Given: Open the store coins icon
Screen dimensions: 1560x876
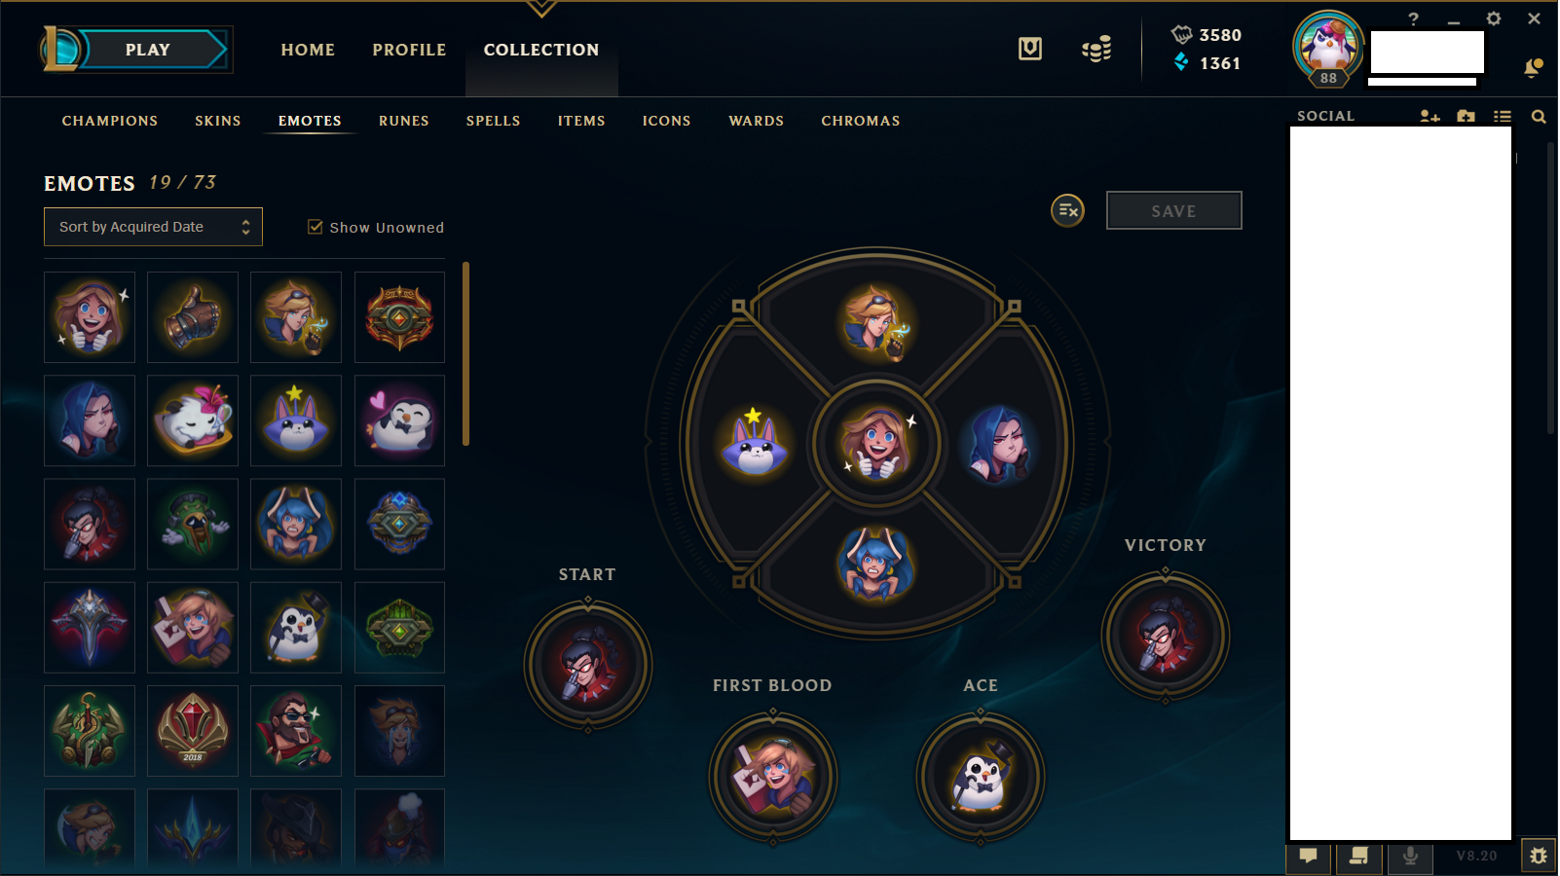Looking at the screenshot, I should [x=1096, y=49].
